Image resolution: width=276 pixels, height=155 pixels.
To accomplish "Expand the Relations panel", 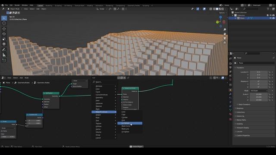I will click(x=240, y=108).
